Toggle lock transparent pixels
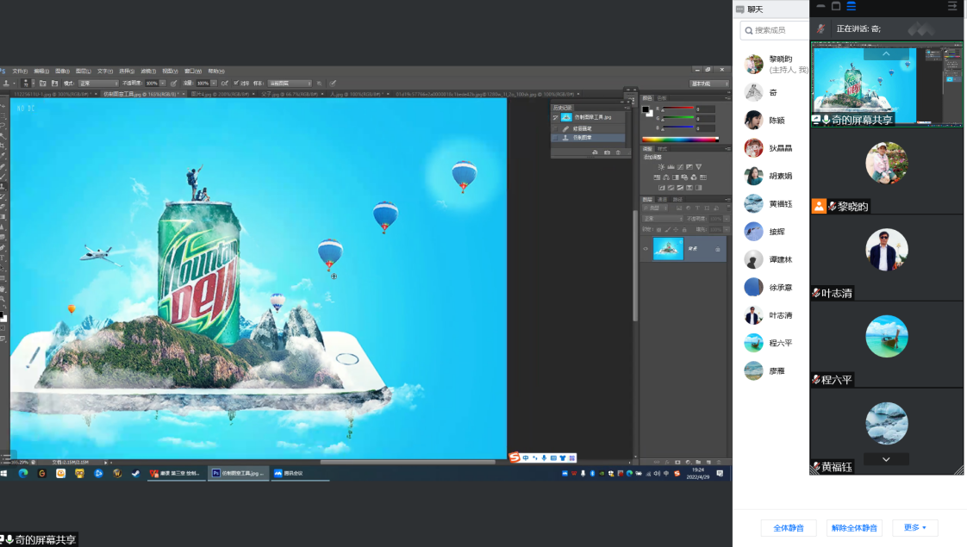The image size is (967, 547). click(658, 229)
